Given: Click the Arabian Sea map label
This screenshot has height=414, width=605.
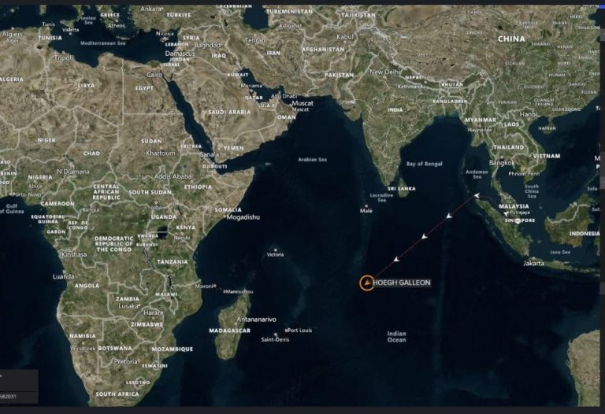Looking at the screenshot, I should tap(312, 159).
